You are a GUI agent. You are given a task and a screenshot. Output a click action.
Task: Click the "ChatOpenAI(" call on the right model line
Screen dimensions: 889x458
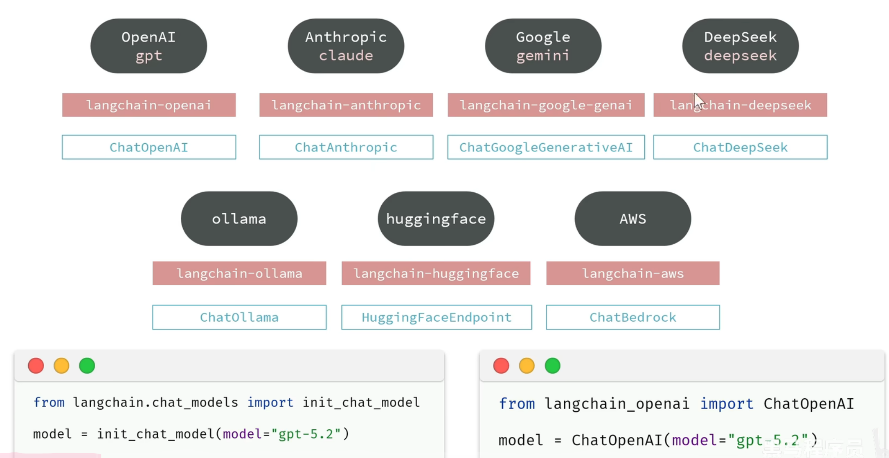pos(621,440)
